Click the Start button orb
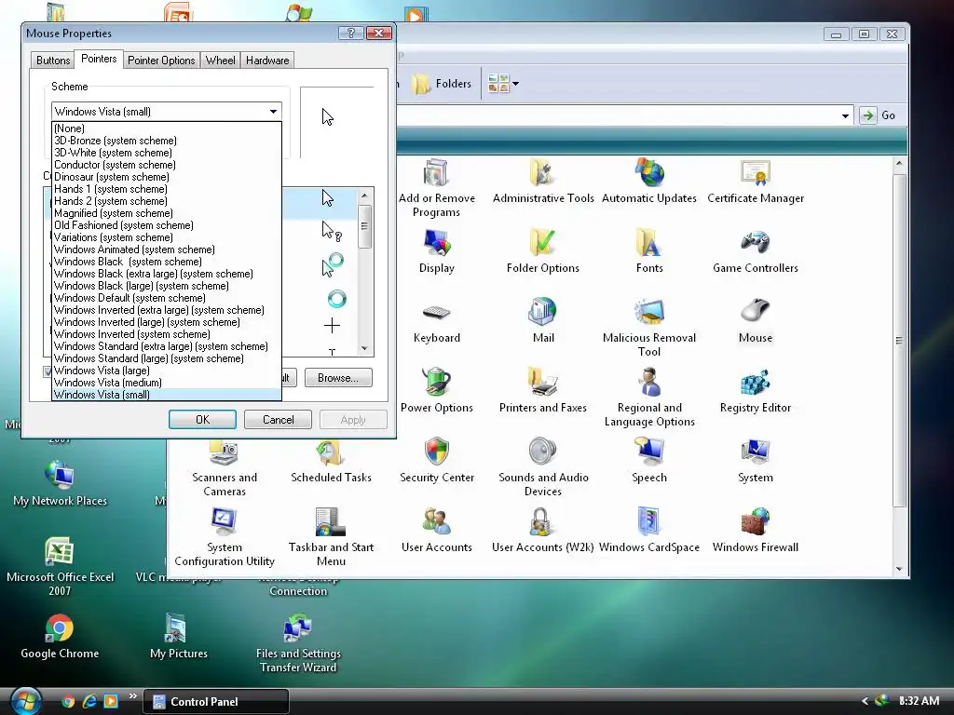The image size is (954, 715). (x=24, y=700)
